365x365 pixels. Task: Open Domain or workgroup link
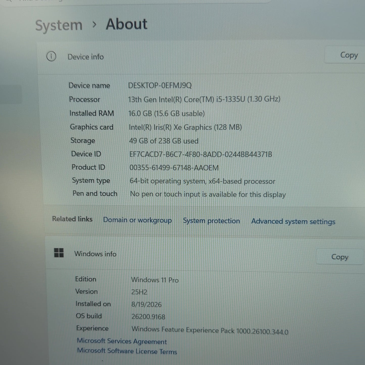[137, 220]
